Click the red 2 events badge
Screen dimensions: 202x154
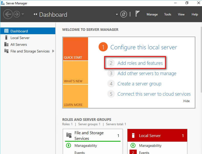(x=133, y=152)
